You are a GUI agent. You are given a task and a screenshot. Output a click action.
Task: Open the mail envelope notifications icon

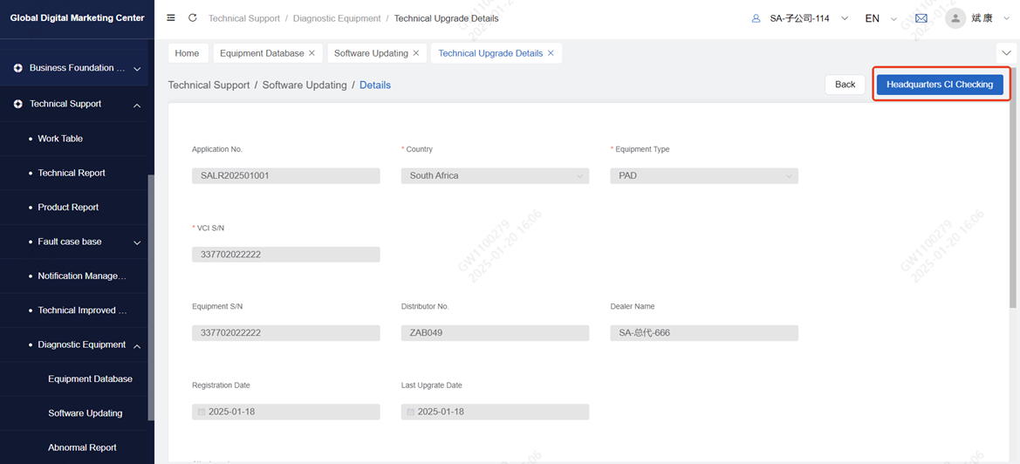pos(921,18)
